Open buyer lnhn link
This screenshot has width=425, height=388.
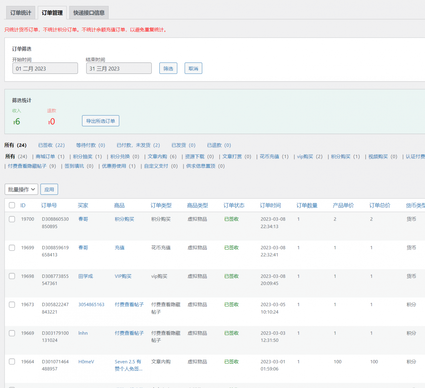(x=83, y=333)
